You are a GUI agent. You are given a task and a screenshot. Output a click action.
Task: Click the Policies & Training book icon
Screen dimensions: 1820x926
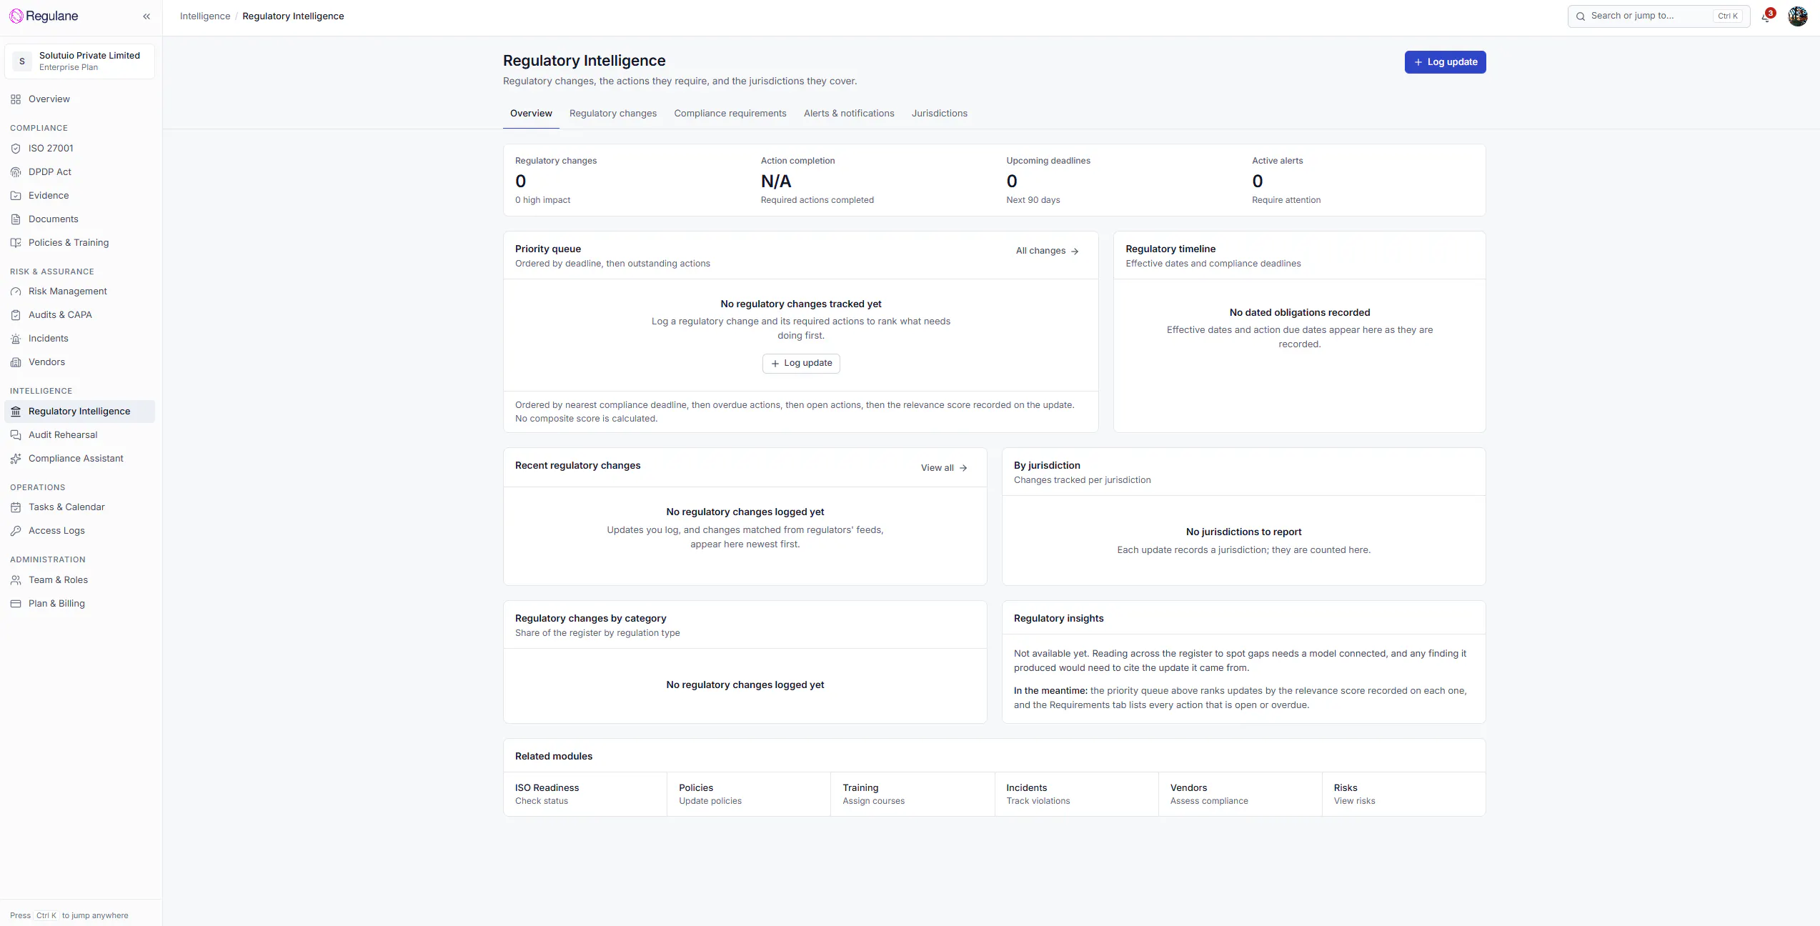coord(16,243)
